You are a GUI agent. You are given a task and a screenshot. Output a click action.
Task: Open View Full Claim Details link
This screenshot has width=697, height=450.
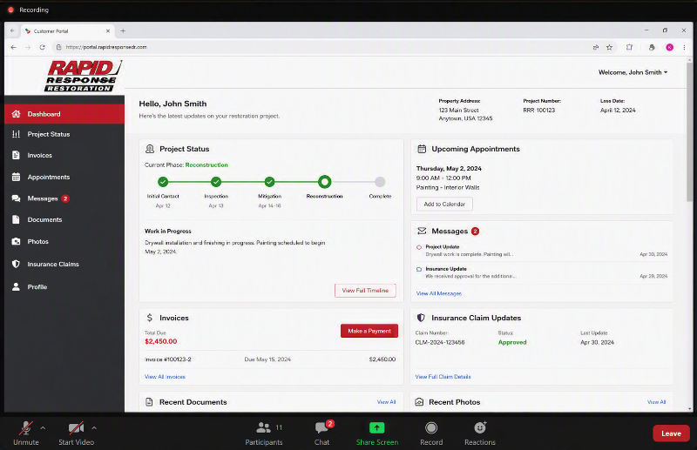point(443,377)
